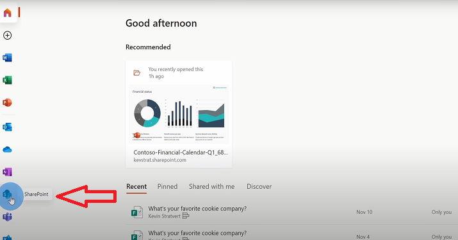This screenshot has width=458, height=240.
Task: Click 'You recently opened this' text
Action: pos(176,69)
